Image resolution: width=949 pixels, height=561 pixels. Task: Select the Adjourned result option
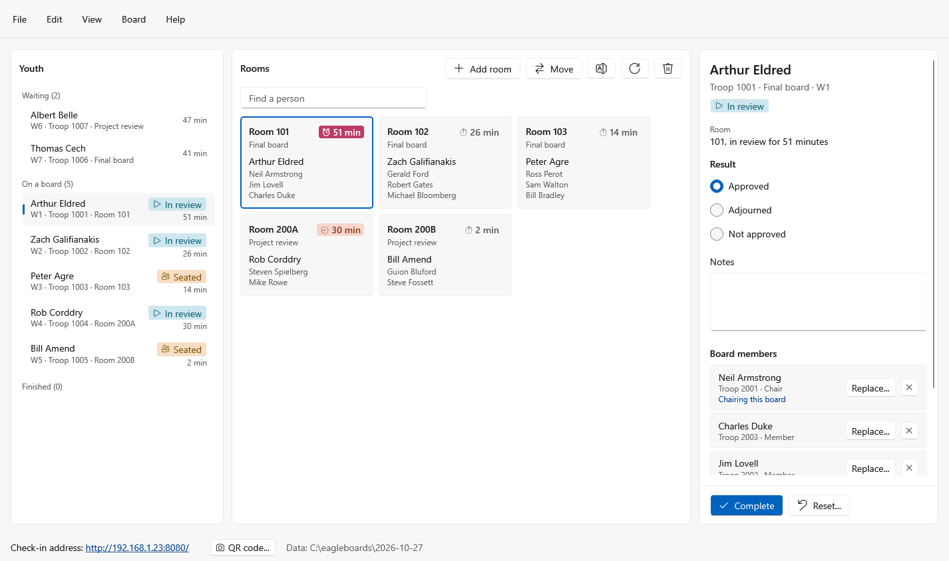click(717, 210)
